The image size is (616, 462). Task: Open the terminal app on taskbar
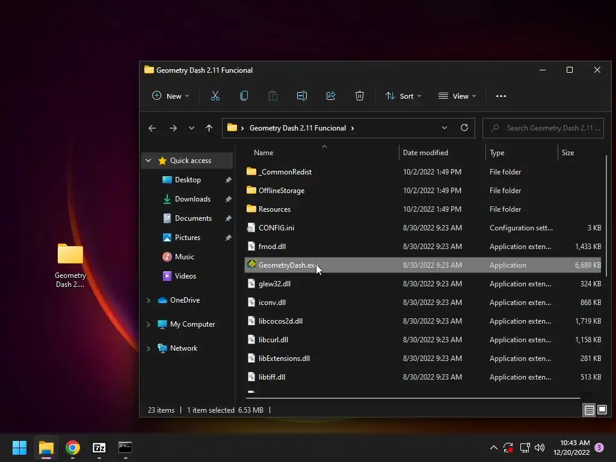125,448
